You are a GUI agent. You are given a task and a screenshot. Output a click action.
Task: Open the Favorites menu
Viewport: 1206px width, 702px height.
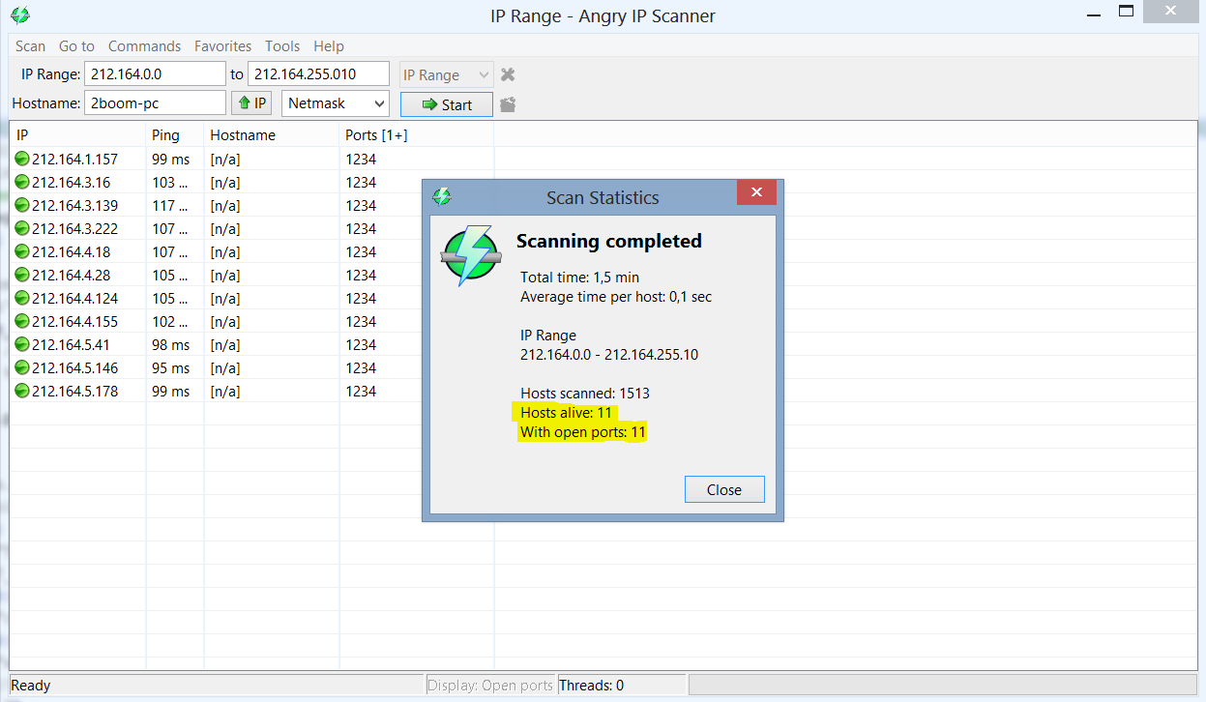click(x=222, y=45)
